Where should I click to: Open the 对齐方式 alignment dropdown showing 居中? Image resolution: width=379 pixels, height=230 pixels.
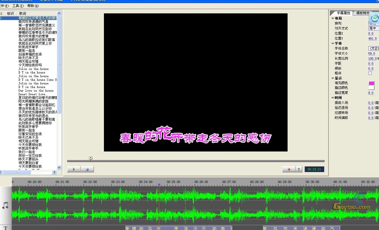(373, 28)
